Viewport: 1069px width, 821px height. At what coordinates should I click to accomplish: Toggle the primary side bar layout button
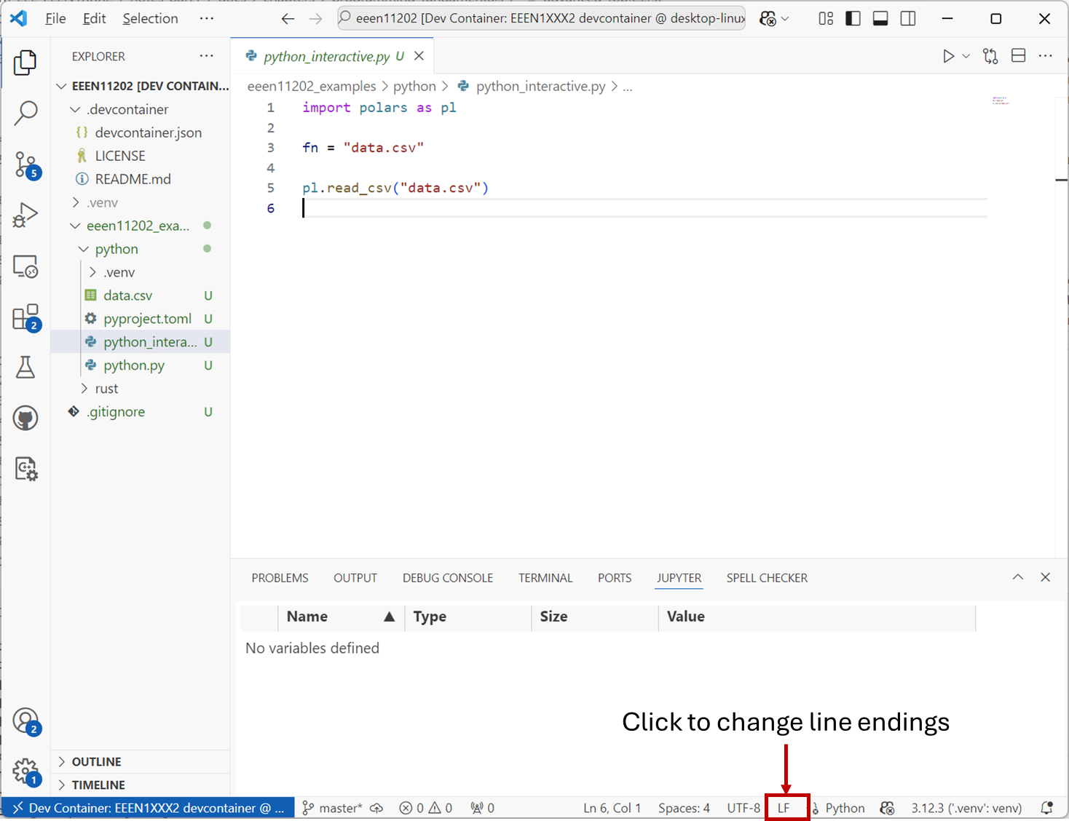click(853, 18)
